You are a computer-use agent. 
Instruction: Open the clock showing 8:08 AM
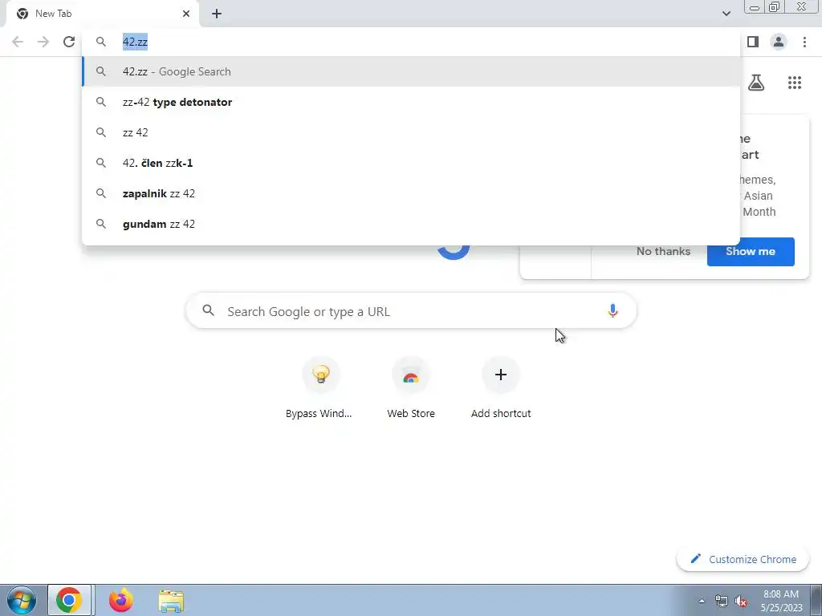[781, 601]
